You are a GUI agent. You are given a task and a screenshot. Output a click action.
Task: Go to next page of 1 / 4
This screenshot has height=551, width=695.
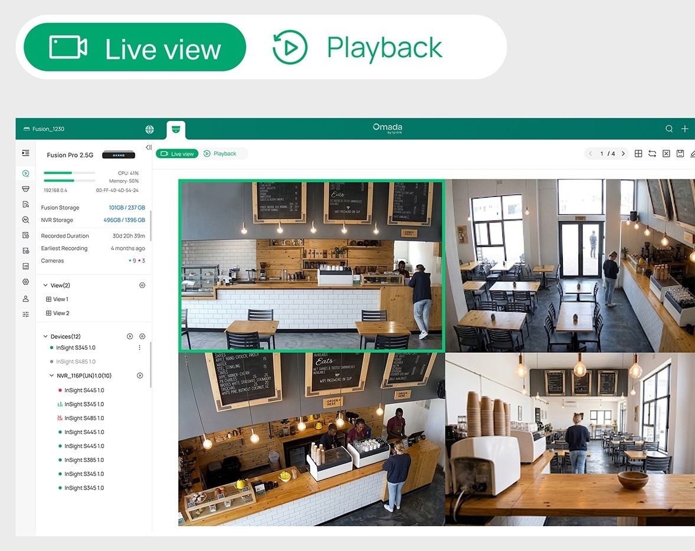pyautogui.click(x=623, y=154)
